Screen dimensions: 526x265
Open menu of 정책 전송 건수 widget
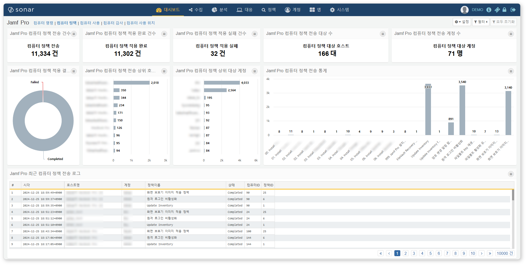pos(74,34)
